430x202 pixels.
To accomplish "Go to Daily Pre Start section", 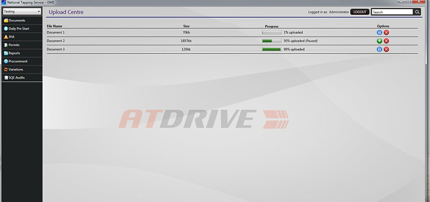I will (x=22, y=28).
